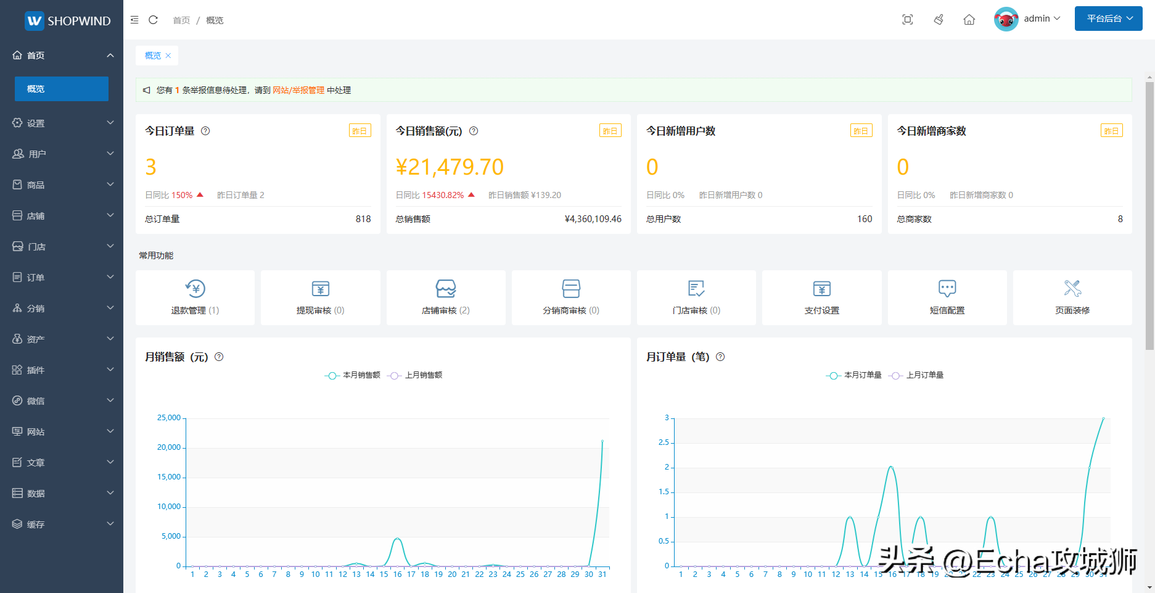Image resolution: width=1155 pixels, height=593 pixels.
Task: Click the 短信配置 message icon
Action: (947, 288)
